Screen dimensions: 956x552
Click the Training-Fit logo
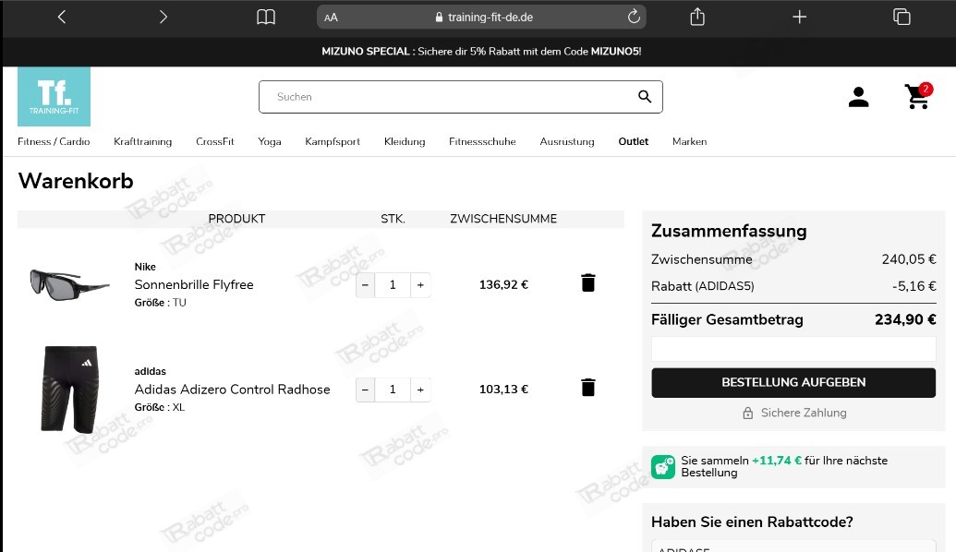pos(54,96)
